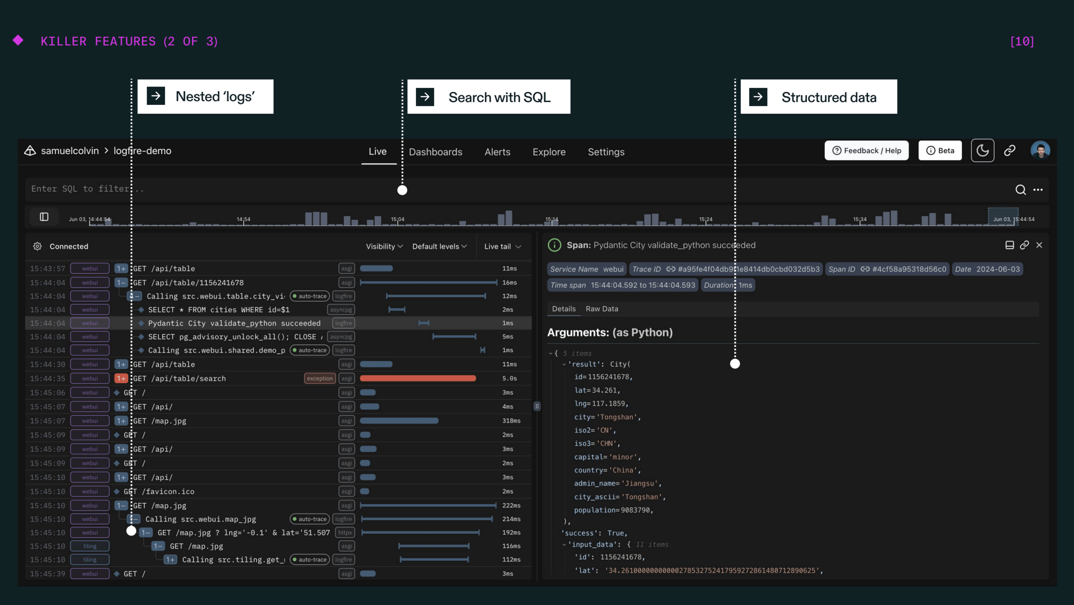This screenshot has height=605, width=1074.
Task: Open the Visibility dropdown
Action: click(384, 246)
